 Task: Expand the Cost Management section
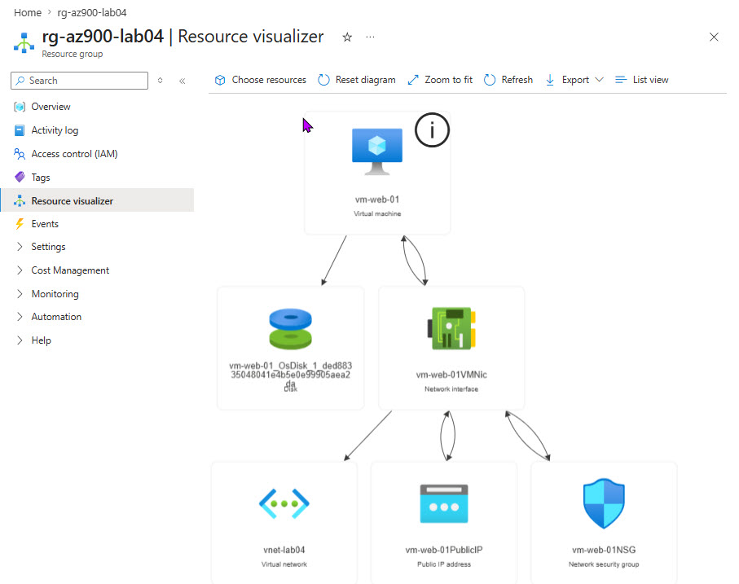coord(20,270)
